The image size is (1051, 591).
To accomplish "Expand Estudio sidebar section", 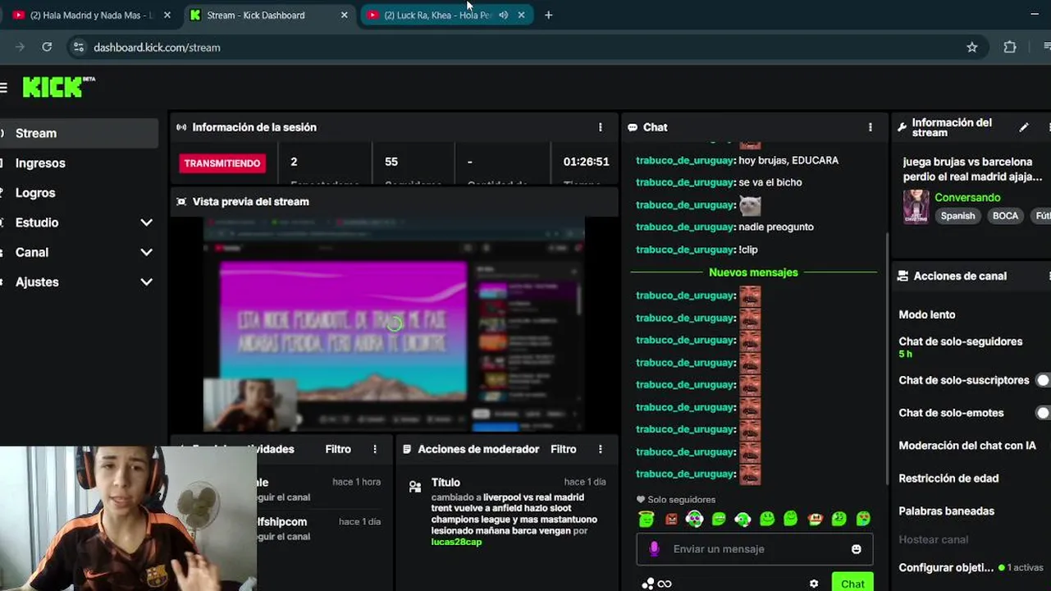I will coord(146,222).
